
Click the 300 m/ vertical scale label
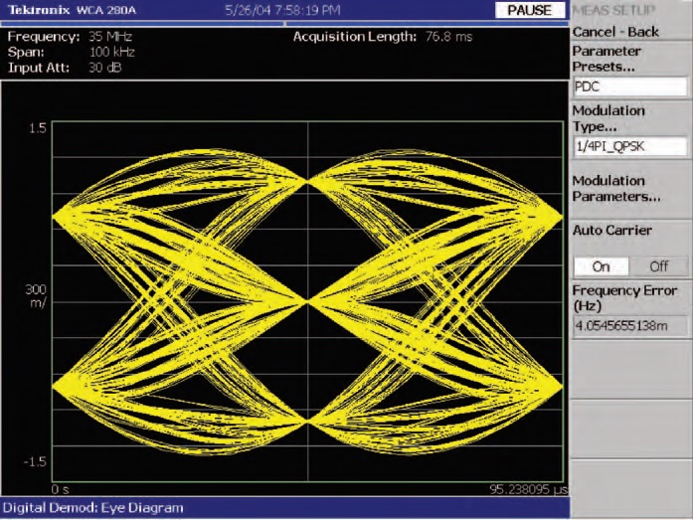click(x=36, y=295)
